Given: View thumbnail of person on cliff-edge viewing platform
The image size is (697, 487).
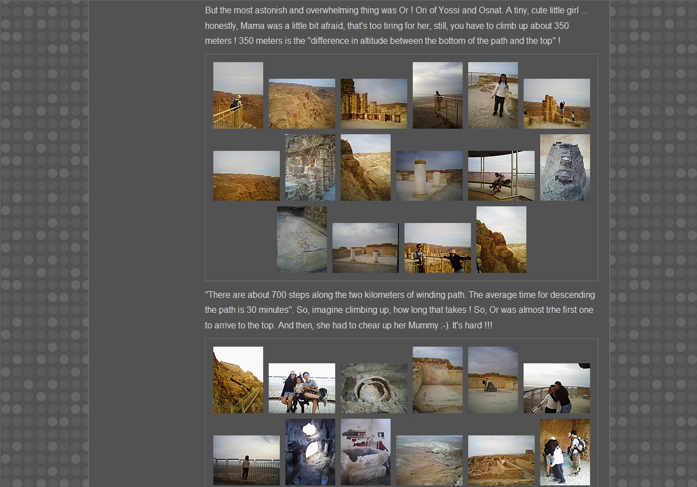Looking at the screenshot, I should tap(437, 95).
